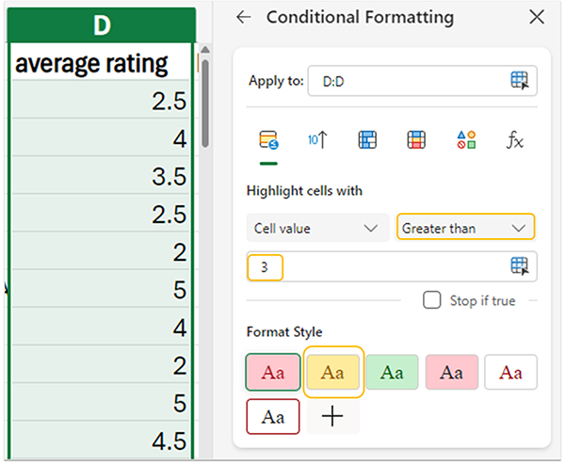The width and height of the screenshot is (565, 466).
Task: Add a custom format with plus button
Action: click(x=332, y=417)
